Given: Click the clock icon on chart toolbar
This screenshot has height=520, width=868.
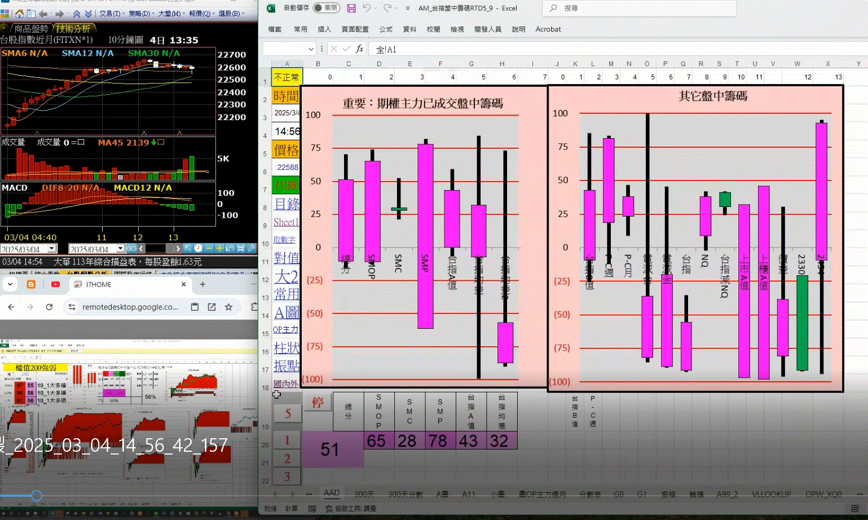Looking at the screenshot, I should [198, 248].
